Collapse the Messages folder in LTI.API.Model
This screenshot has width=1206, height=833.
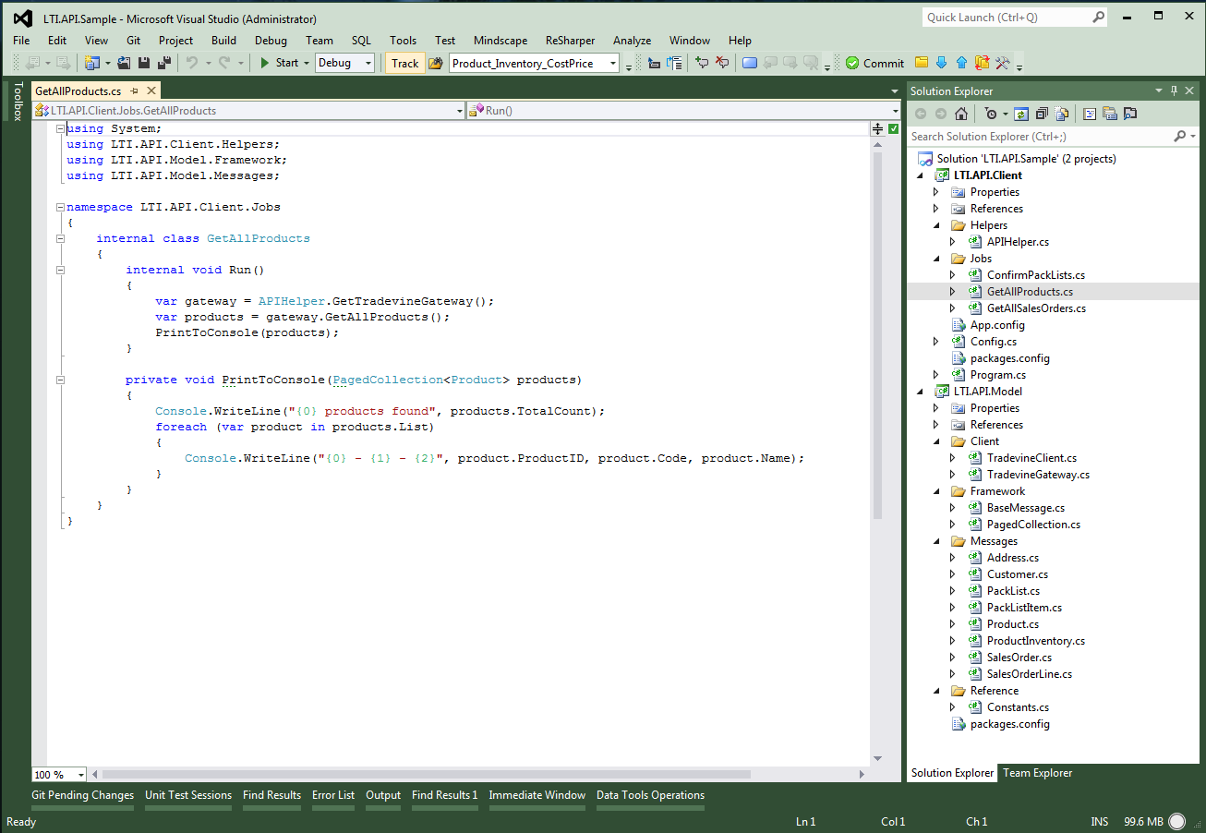coord(935,541)
